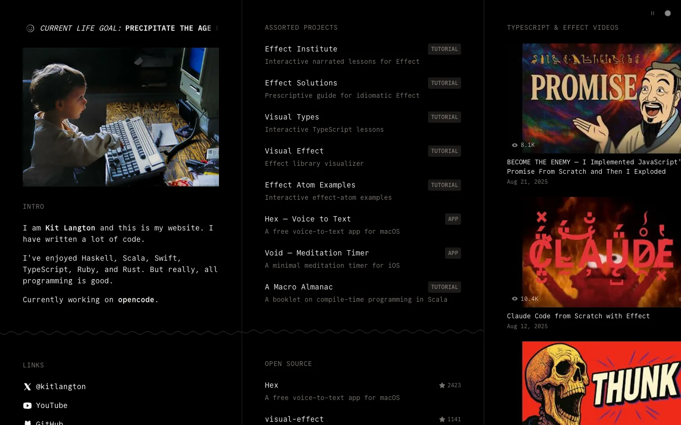Click the X logo next to @kitlangton

pos(27,387)
